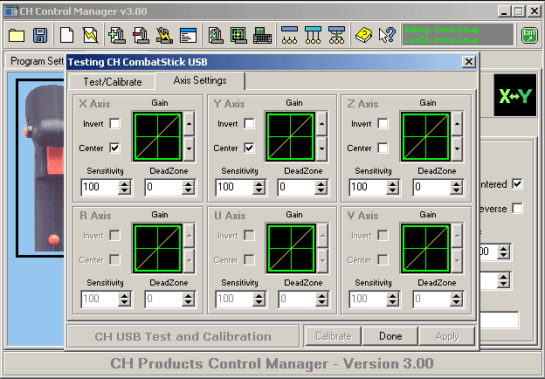Add a controller with green plus joystick icon
545x379 pixels.
117,35
